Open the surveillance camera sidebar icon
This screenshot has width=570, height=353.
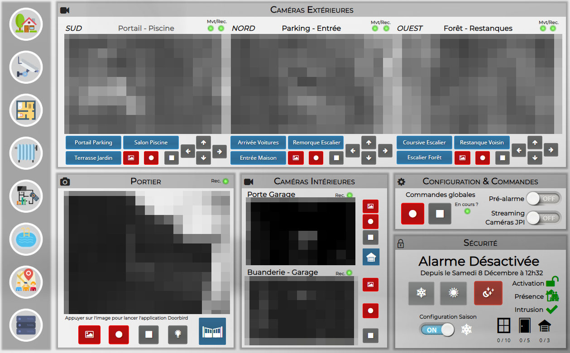[26, 67]
